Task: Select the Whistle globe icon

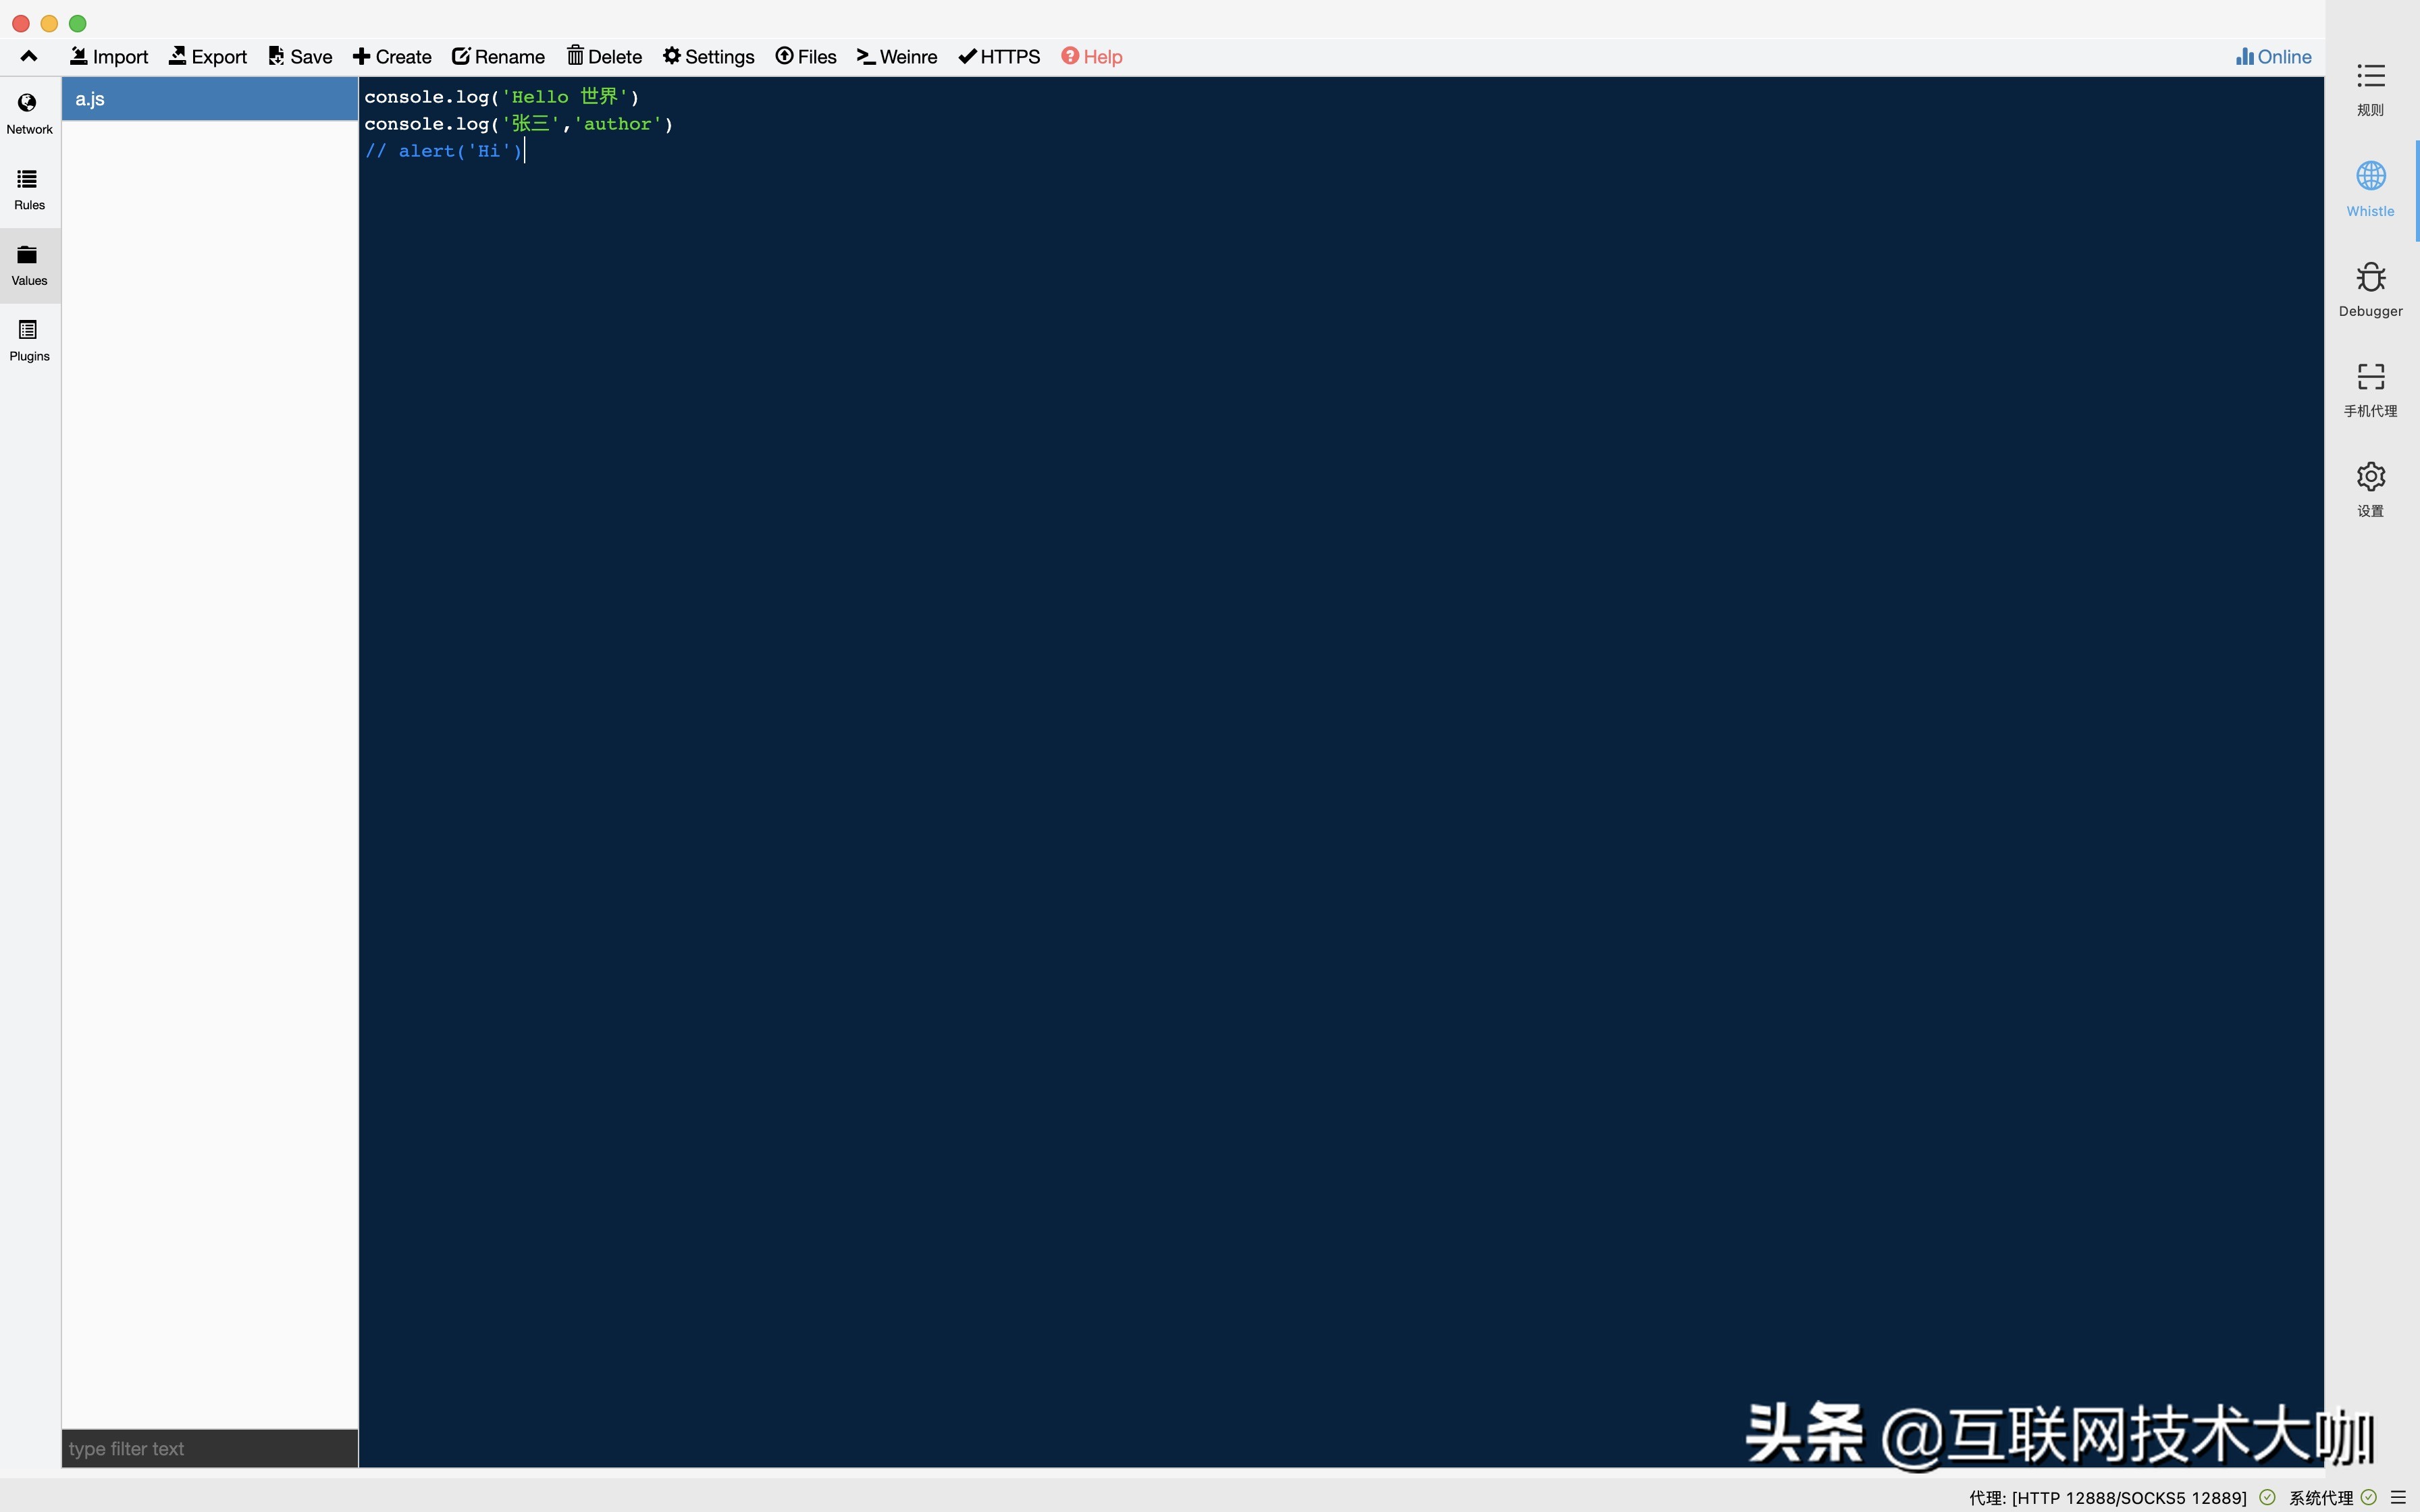Action: point(2370,176)
